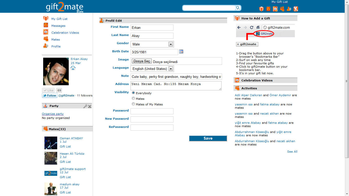Open Osman ATABAY's profile link

click(x=71, y=138)
